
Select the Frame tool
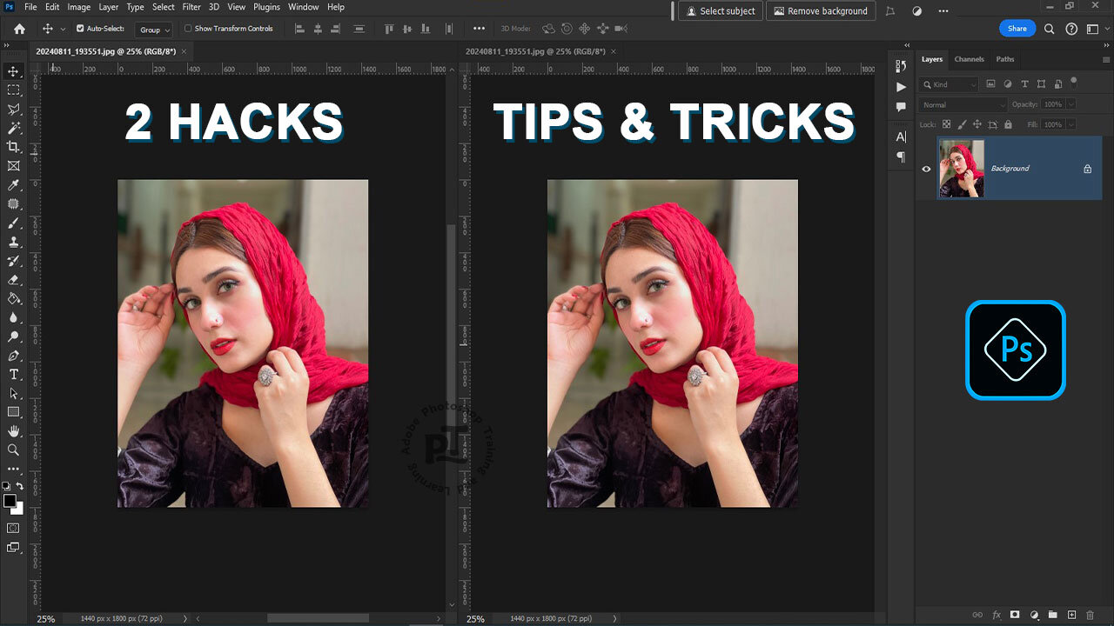pos(13,166)
